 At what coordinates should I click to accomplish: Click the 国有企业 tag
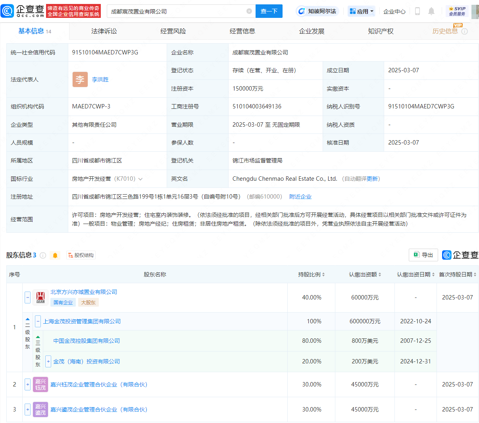[63, 302]
